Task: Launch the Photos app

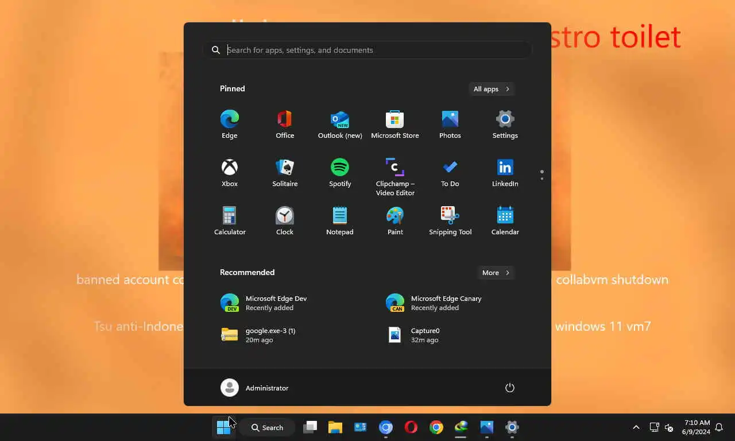Action: [450, 125]
